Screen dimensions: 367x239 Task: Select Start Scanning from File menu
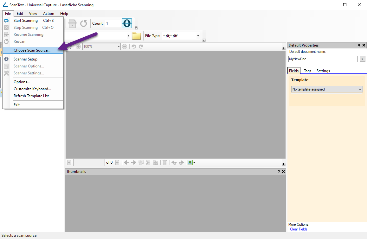pos(33,21)
